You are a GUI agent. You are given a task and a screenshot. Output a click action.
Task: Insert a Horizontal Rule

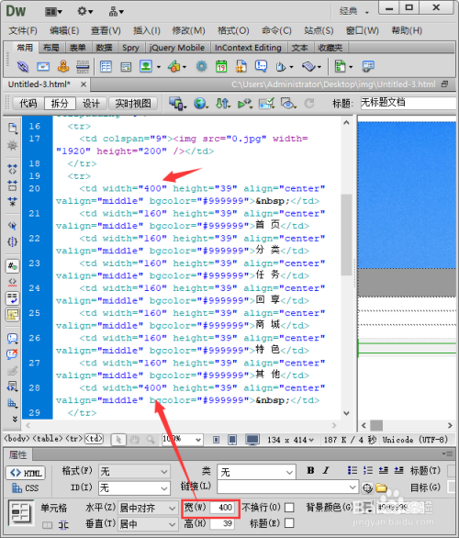[83, 67]
